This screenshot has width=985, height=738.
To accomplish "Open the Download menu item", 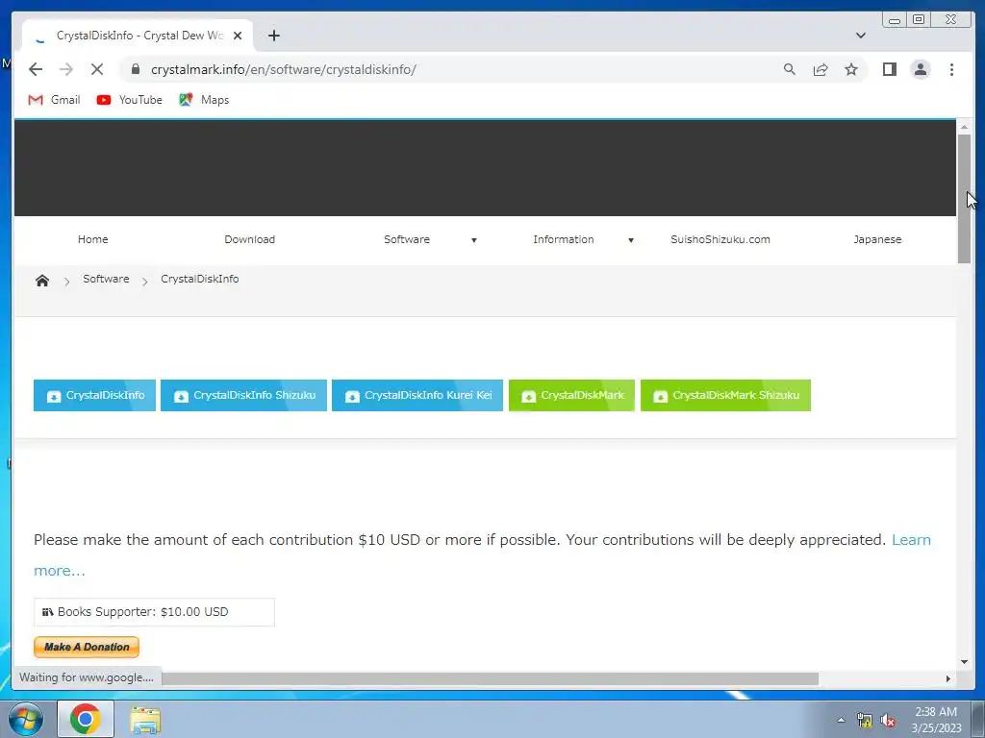I will click(249, 239).
